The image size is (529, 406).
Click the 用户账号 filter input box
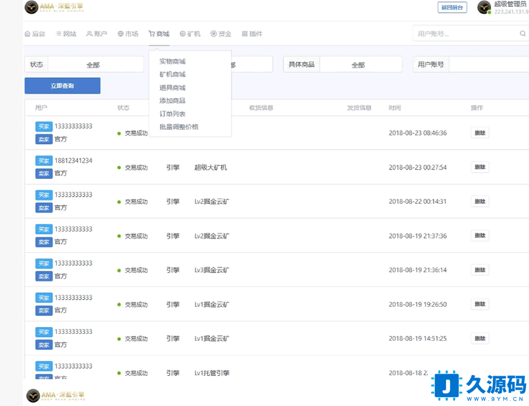(489, 65)
